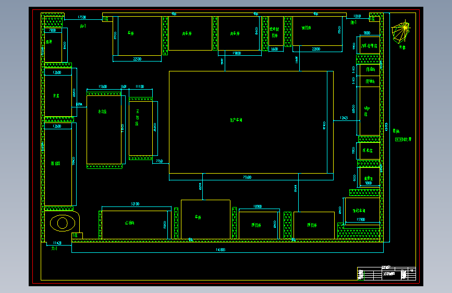Select the 生产车间 label in the central building
452x293 pixels.
(x=236, y=120)
